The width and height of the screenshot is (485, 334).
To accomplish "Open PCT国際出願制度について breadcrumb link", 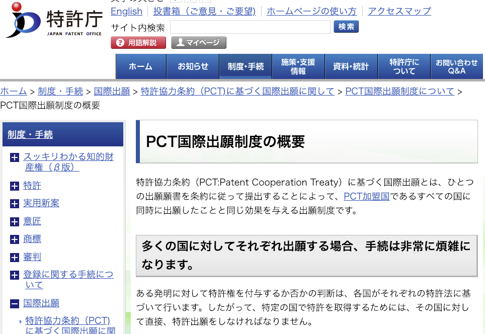I will tap(400, 91).
